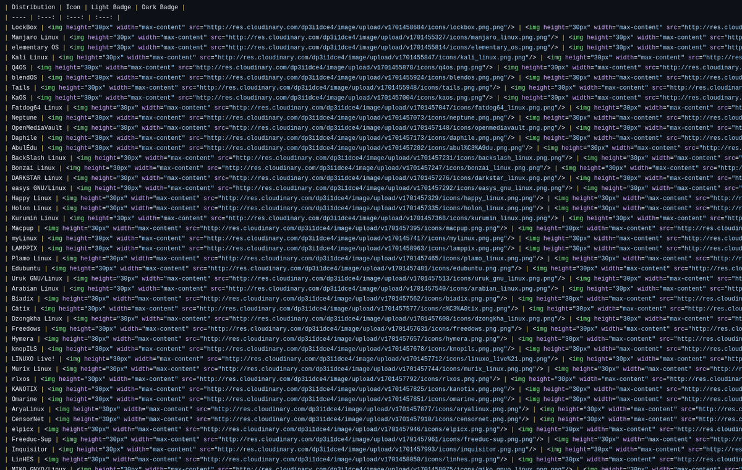
Task: Click the 'Freeduc-Sup' name at row start
Action: (x=32, y=439)
